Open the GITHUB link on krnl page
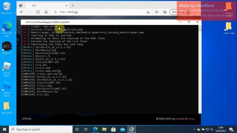The image size is (237, 133). point(27,119)
